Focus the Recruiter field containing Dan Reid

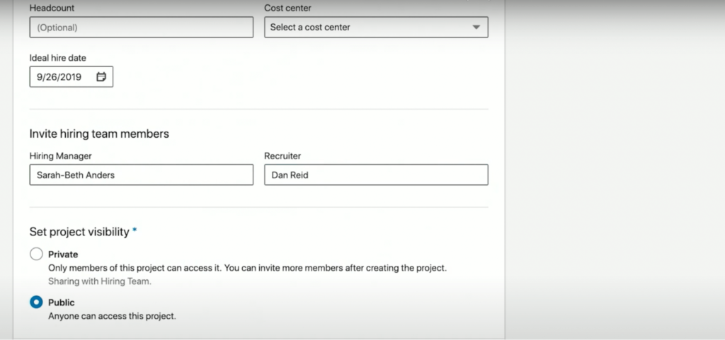[x=375, y=175]
